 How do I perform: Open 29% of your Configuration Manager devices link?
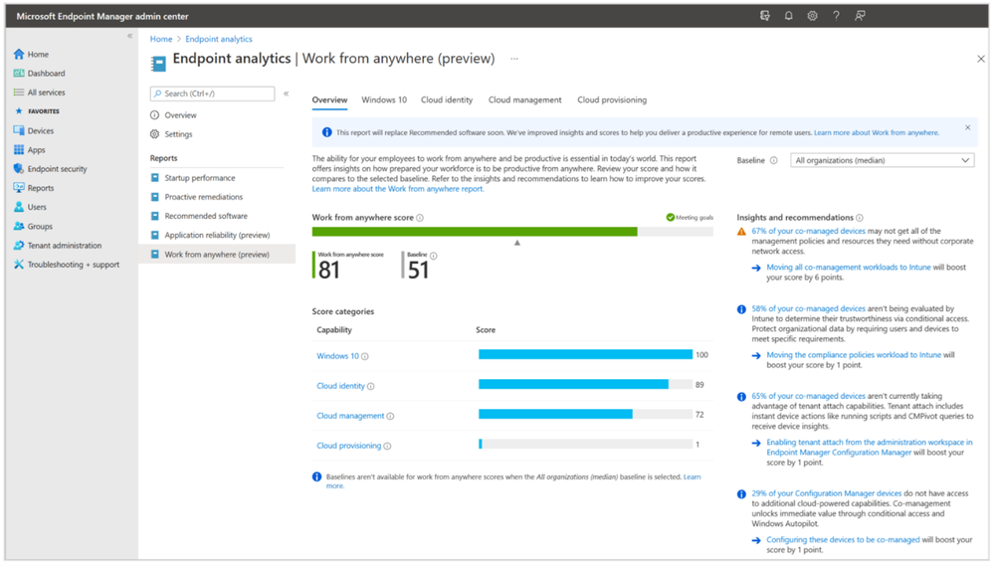tap(827, 493)
